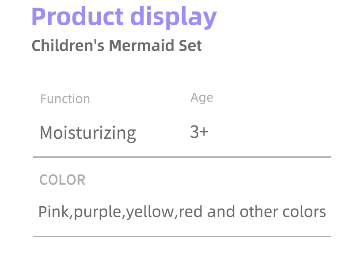
Task: Click the "COLOR" section label
Action: point(62,180)
